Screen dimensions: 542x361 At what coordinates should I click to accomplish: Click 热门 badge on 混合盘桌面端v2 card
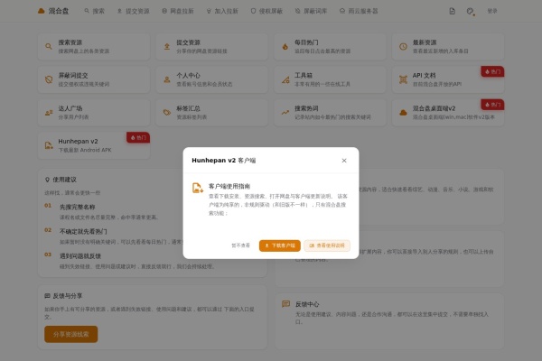tap(492, 105)
